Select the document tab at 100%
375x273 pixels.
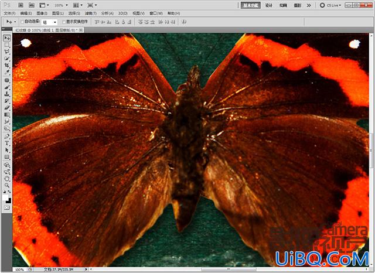pyautogui.click(x=47, y=30)
